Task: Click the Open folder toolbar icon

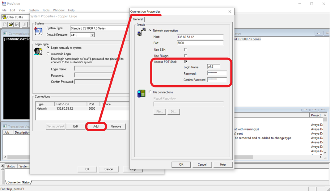Action: (11, 24)
